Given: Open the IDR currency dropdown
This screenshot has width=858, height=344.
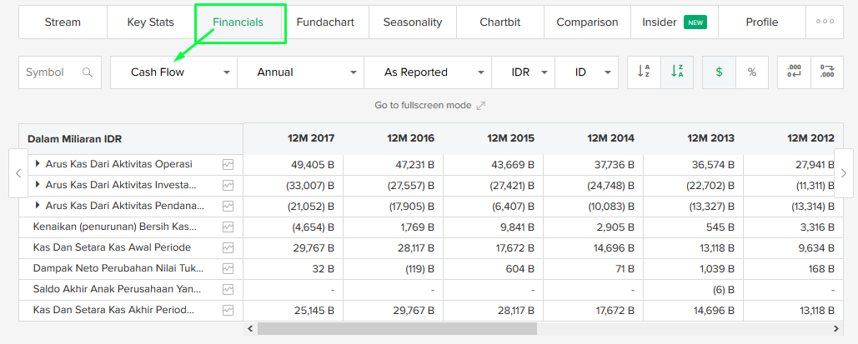Looking at the screenshot, I should (x=523, y=72).
